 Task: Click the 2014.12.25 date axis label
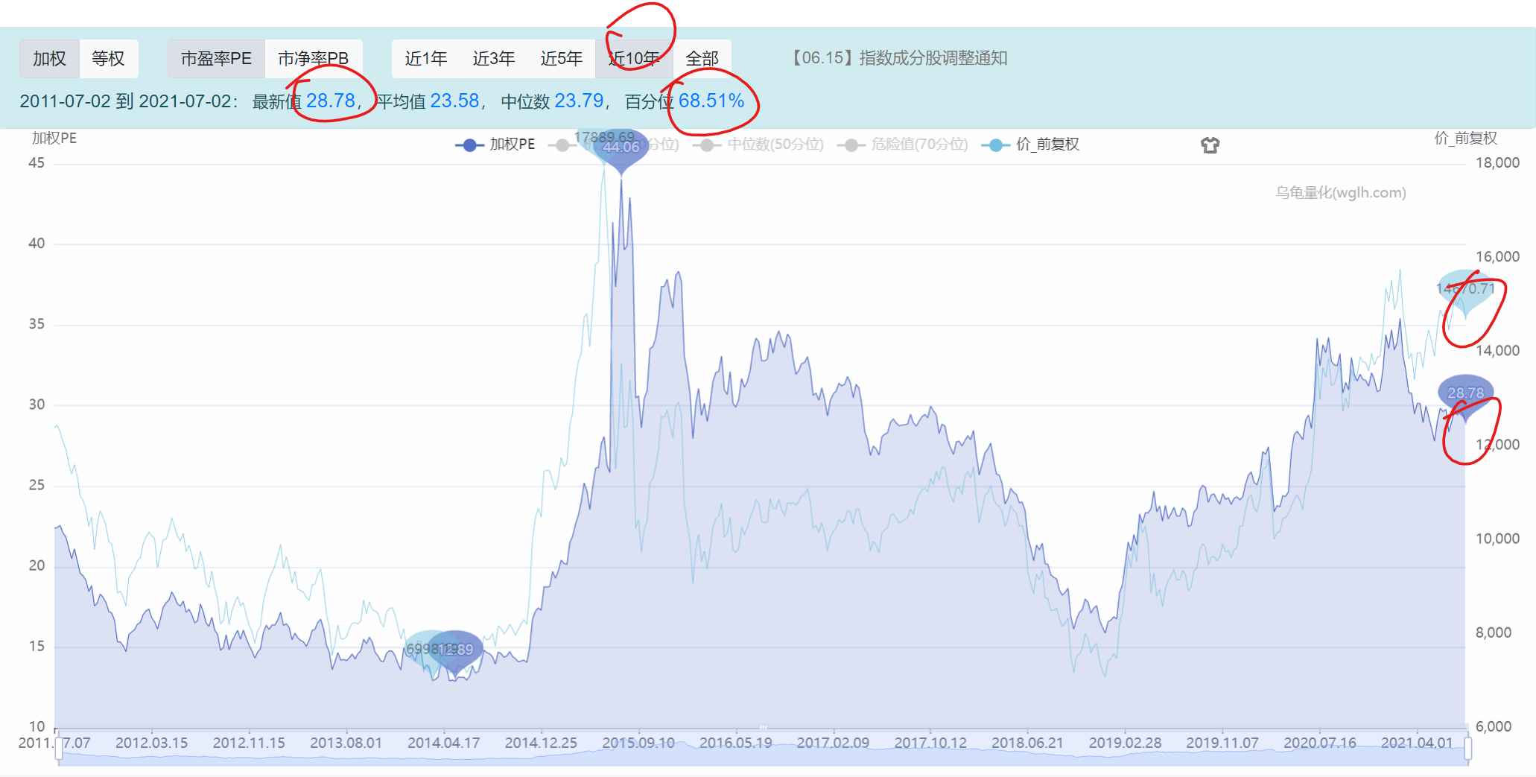pos(541,743)
